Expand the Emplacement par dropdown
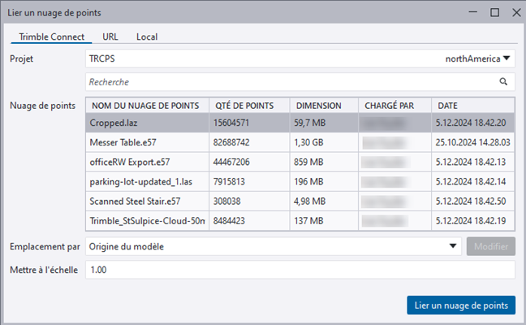Screen dimensions: 526x325 (453, 247)
